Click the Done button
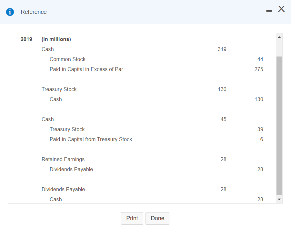Screen dimensions: 291x227 (x=157, y=218)
